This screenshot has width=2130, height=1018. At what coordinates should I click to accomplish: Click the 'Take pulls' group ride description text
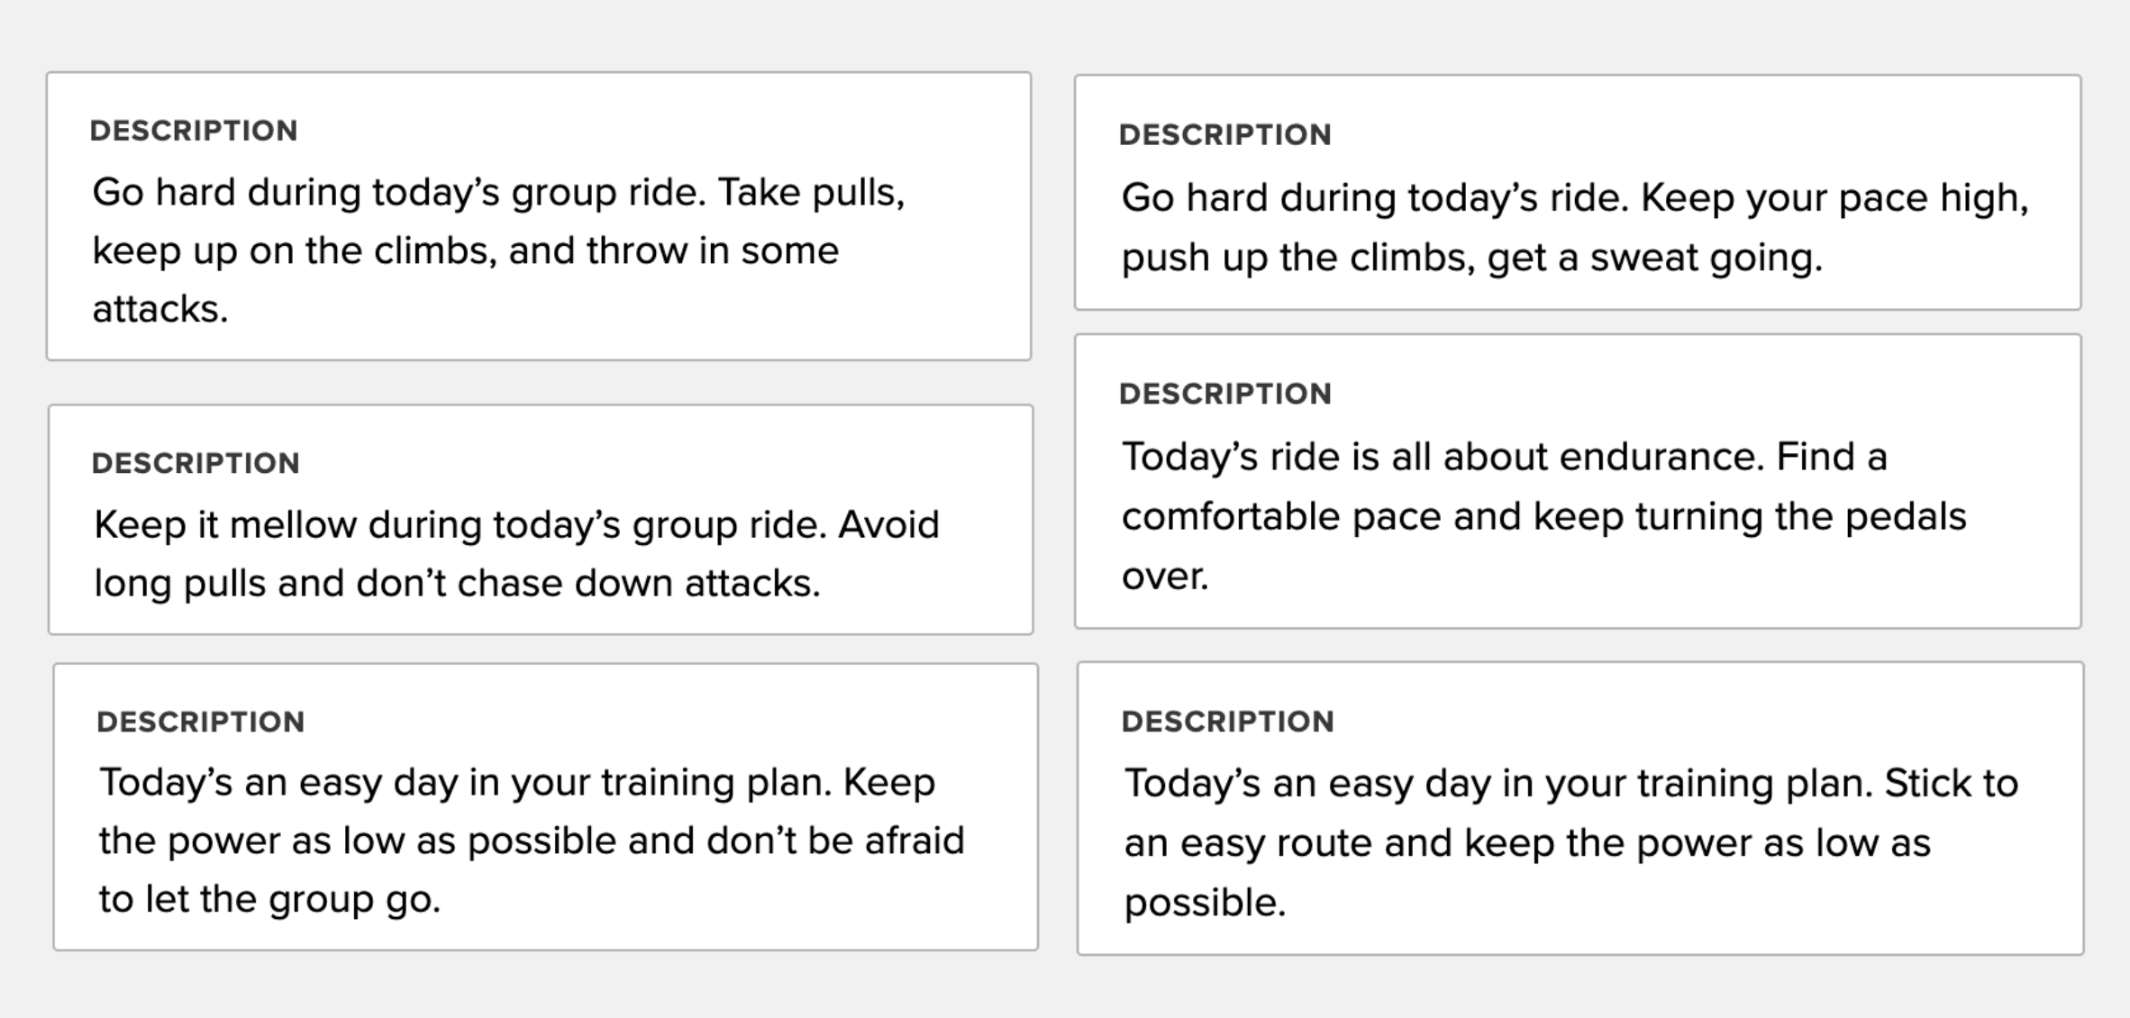498,250
